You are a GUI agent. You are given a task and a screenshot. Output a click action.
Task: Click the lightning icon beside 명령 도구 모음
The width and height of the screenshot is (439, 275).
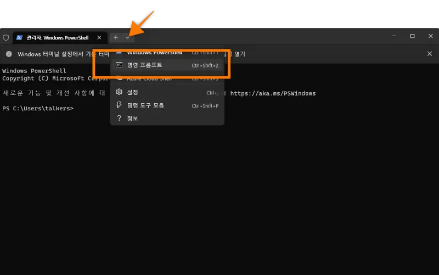pos(119,105)
